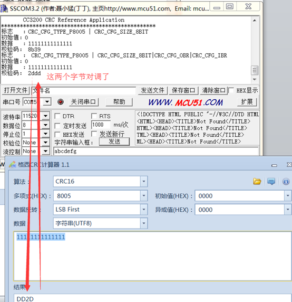The width and height of the screenshot is (292, 302).
Task: Toggle the 发送新行 checkbox
Action: (x=94, y=134)
